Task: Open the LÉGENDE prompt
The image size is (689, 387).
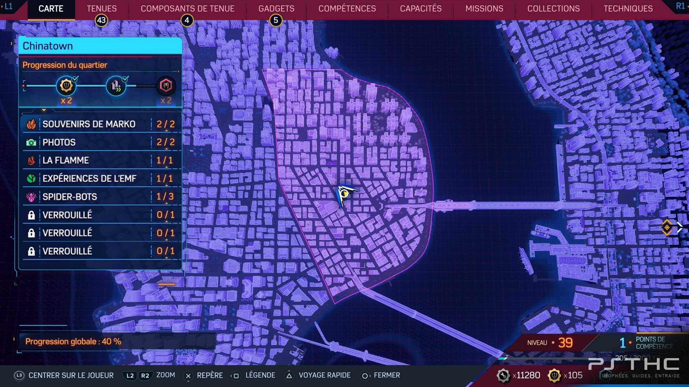Action: coord(260,375)
